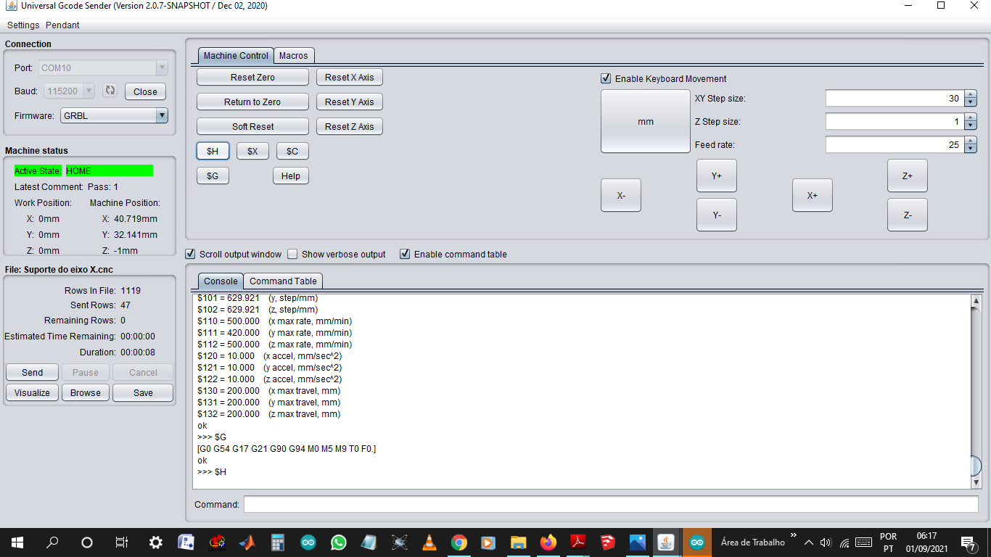The image size is (991, 557).
Task: Click the Visualize button
Action: (x=32, y=392)
